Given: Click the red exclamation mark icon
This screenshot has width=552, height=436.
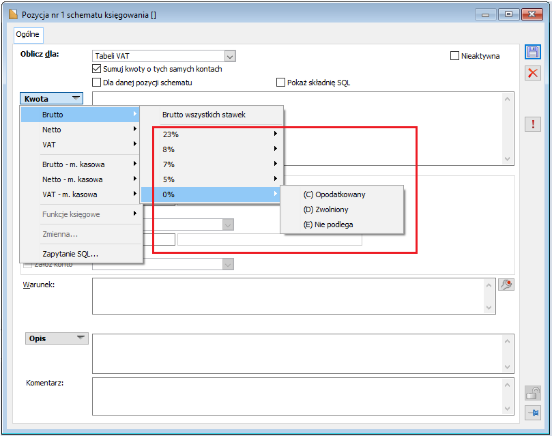Looking at the screenshot, I should [533, 124].
